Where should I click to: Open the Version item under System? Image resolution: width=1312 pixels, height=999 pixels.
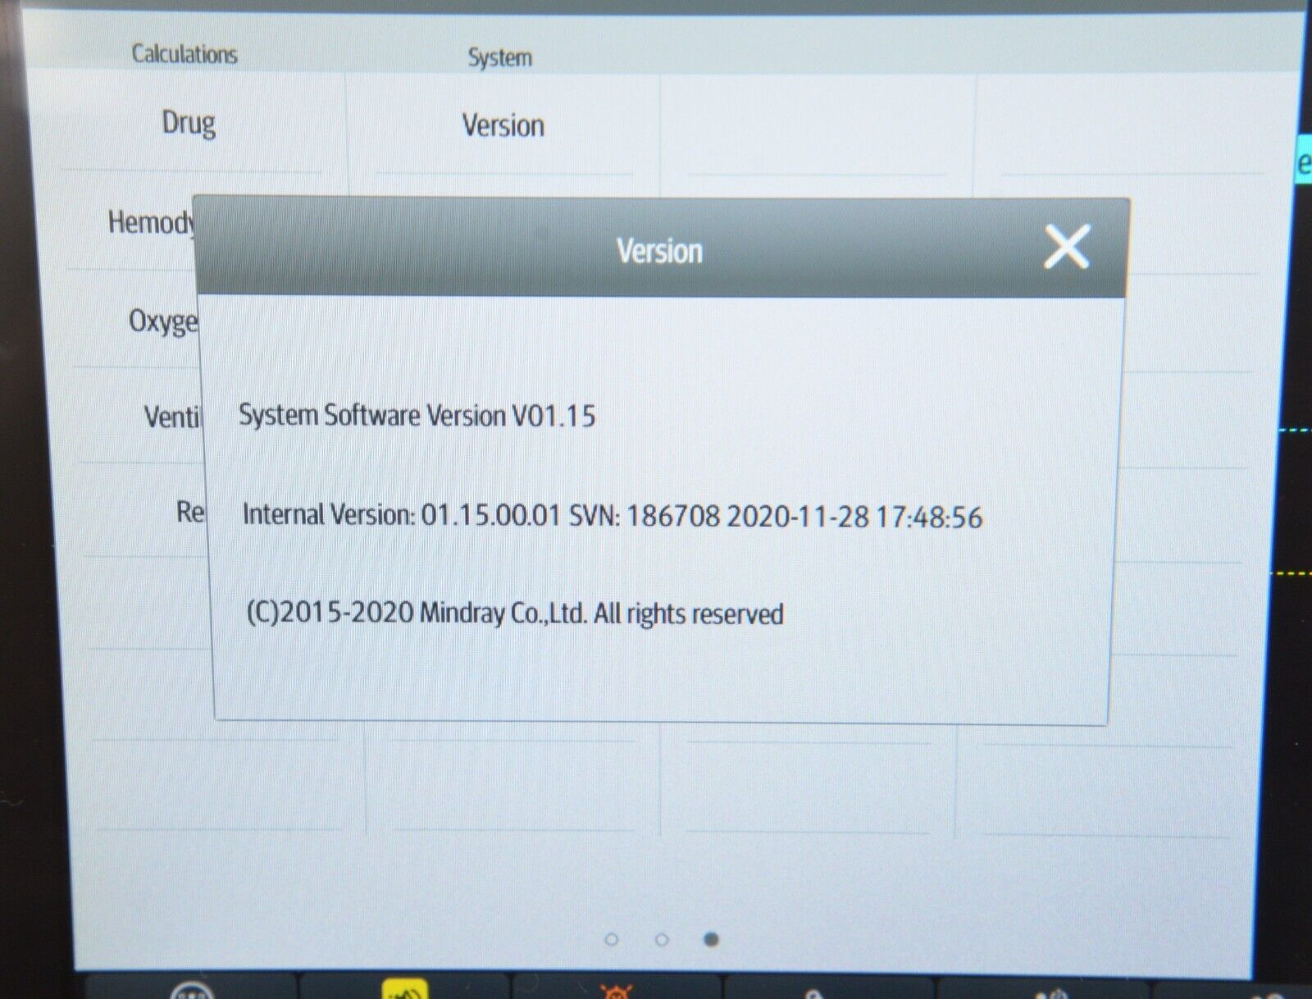503,125
